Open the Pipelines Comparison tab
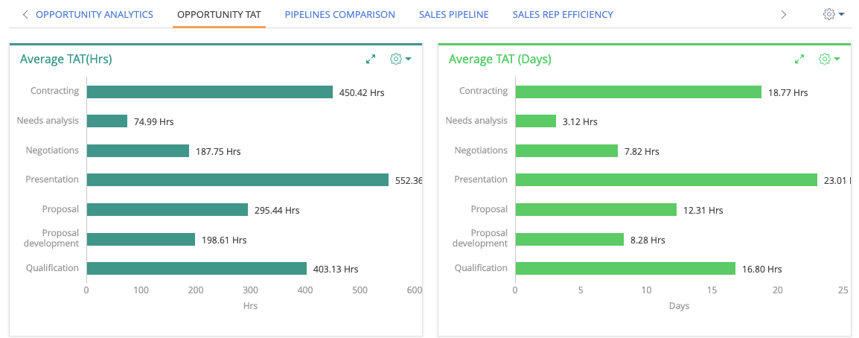Screen dimensions: 859x338 point(339,14)
